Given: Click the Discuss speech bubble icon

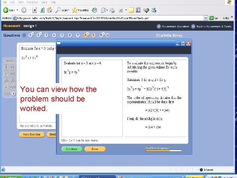Looking at the screenshot, I should point(146,10).
